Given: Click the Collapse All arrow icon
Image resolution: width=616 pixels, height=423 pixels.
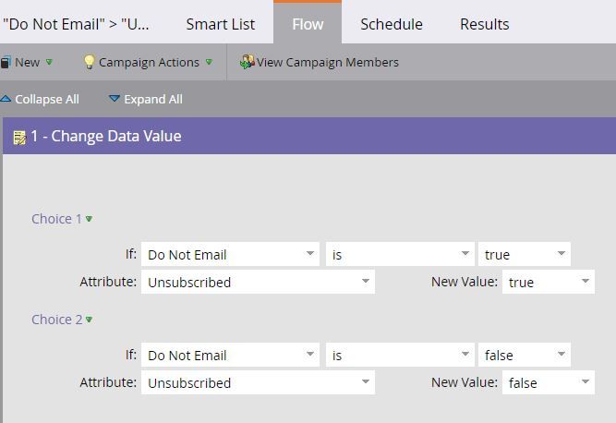Looking at the screenshot, I should 6,99.
